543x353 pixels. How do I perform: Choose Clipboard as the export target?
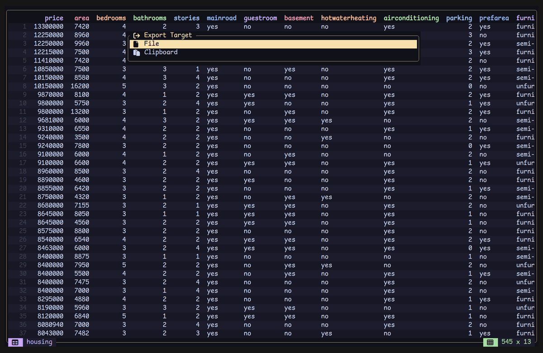pyautogui.click(x=273, y=52)
